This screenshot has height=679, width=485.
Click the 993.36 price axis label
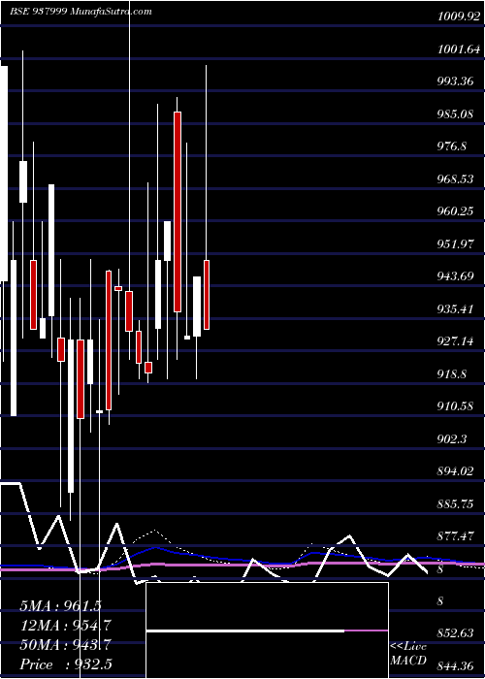pyautogui.click(x=455, y=81)
